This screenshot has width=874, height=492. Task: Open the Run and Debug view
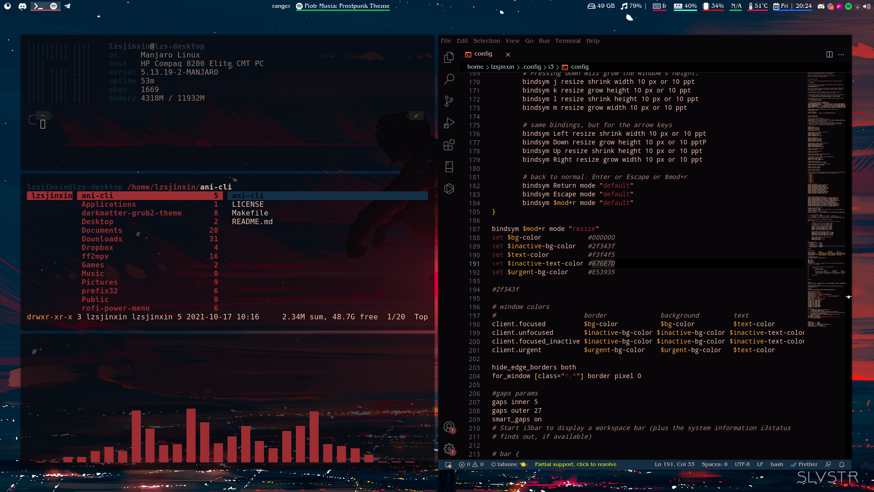449,123
